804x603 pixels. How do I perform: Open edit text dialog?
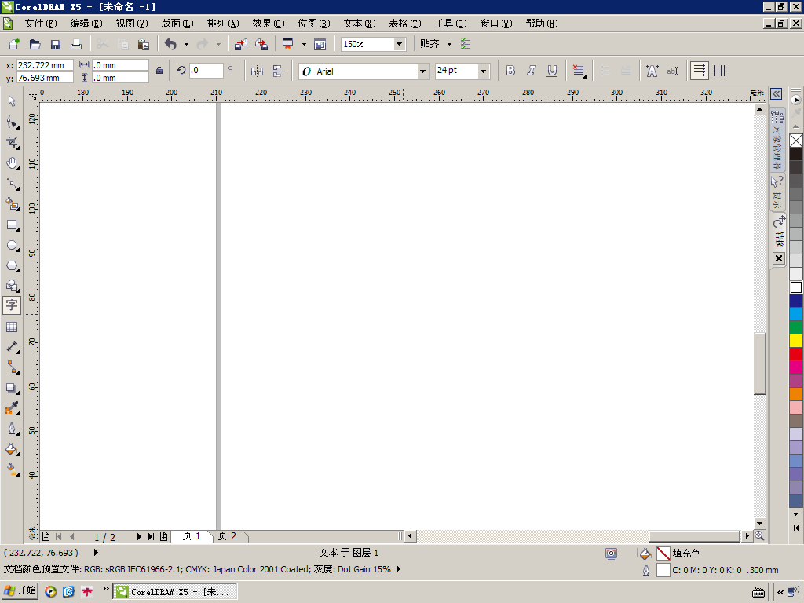(x=672, y=71)
